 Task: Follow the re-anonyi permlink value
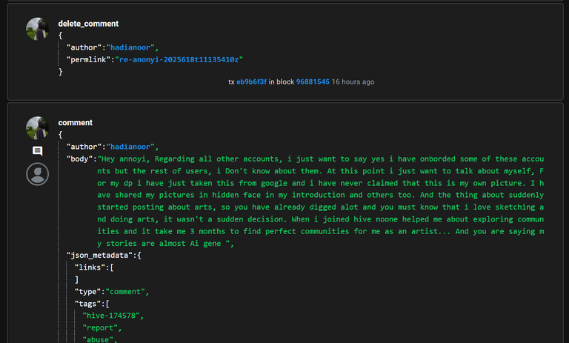click(x=179, y=59)
